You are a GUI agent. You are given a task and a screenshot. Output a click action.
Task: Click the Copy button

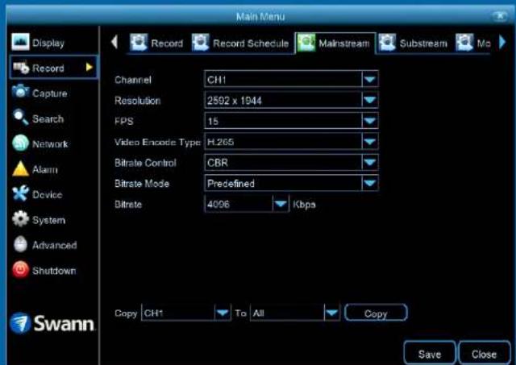[x=376, y=313]
